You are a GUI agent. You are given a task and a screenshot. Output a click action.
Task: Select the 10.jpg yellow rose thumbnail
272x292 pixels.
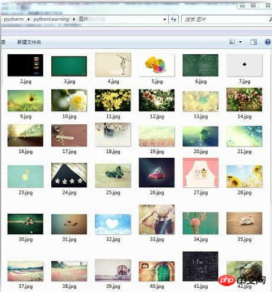[x=69, y=101]
